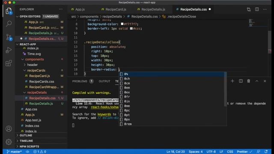The width and height of the screenshot is (274, 154).
Task: Open Source Control view with badge
Action: (9, 37)
